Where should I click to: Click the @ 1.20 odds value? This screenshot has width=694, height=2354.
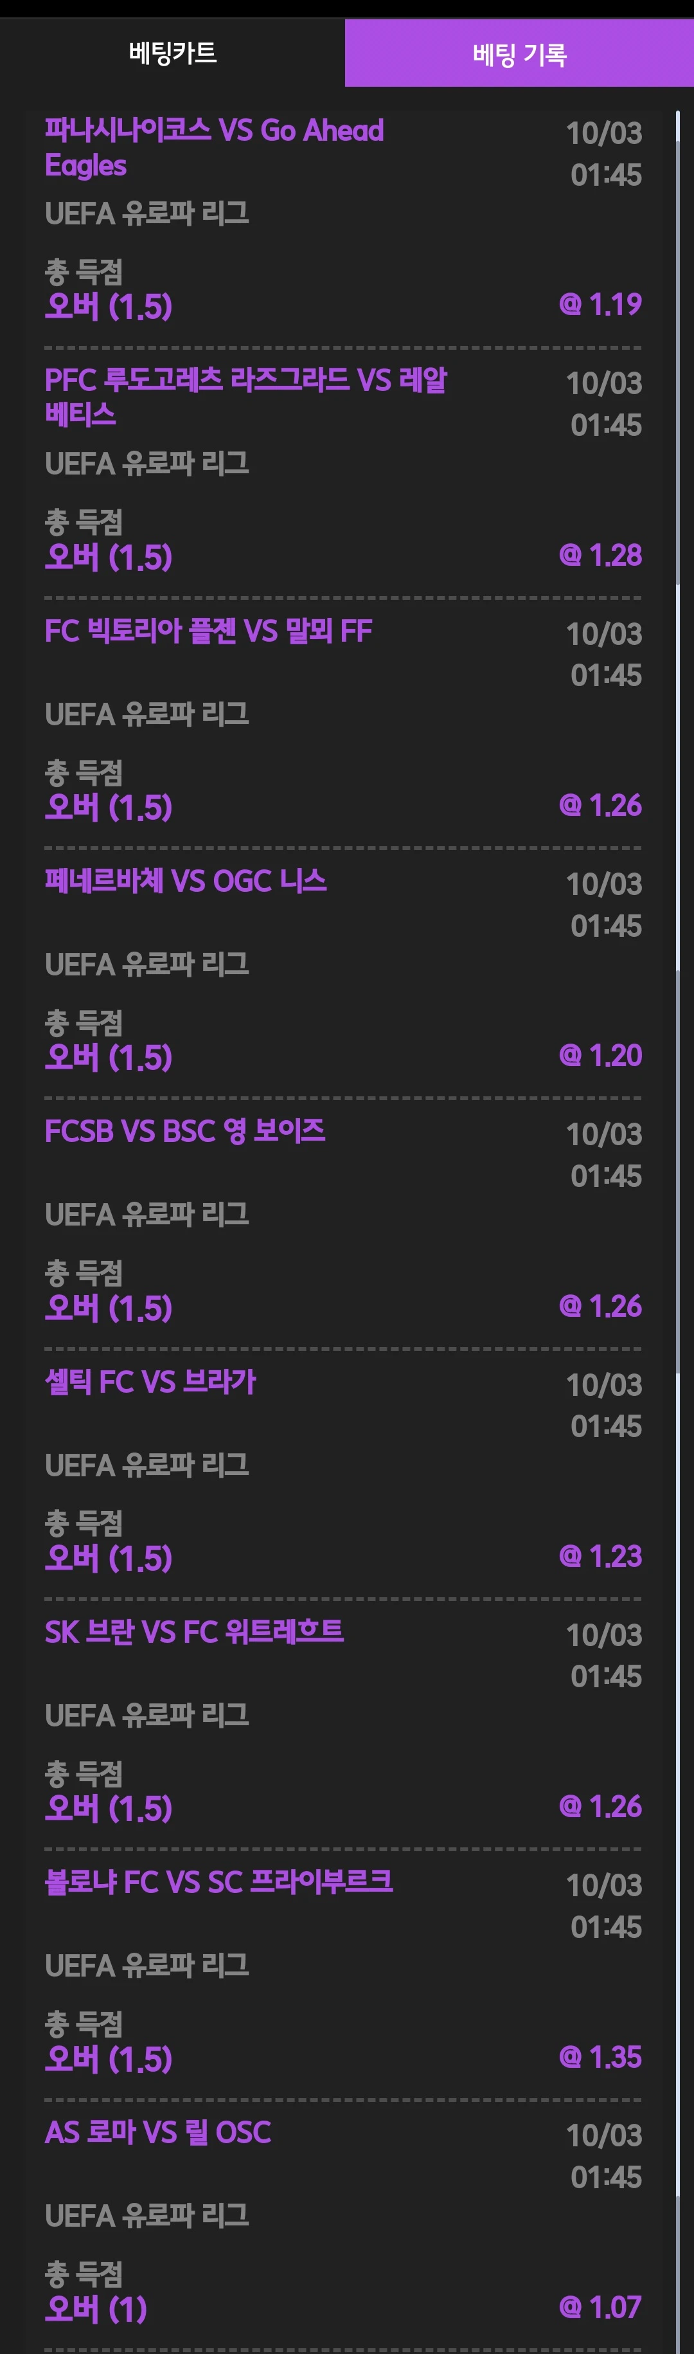pos(600,1055)
